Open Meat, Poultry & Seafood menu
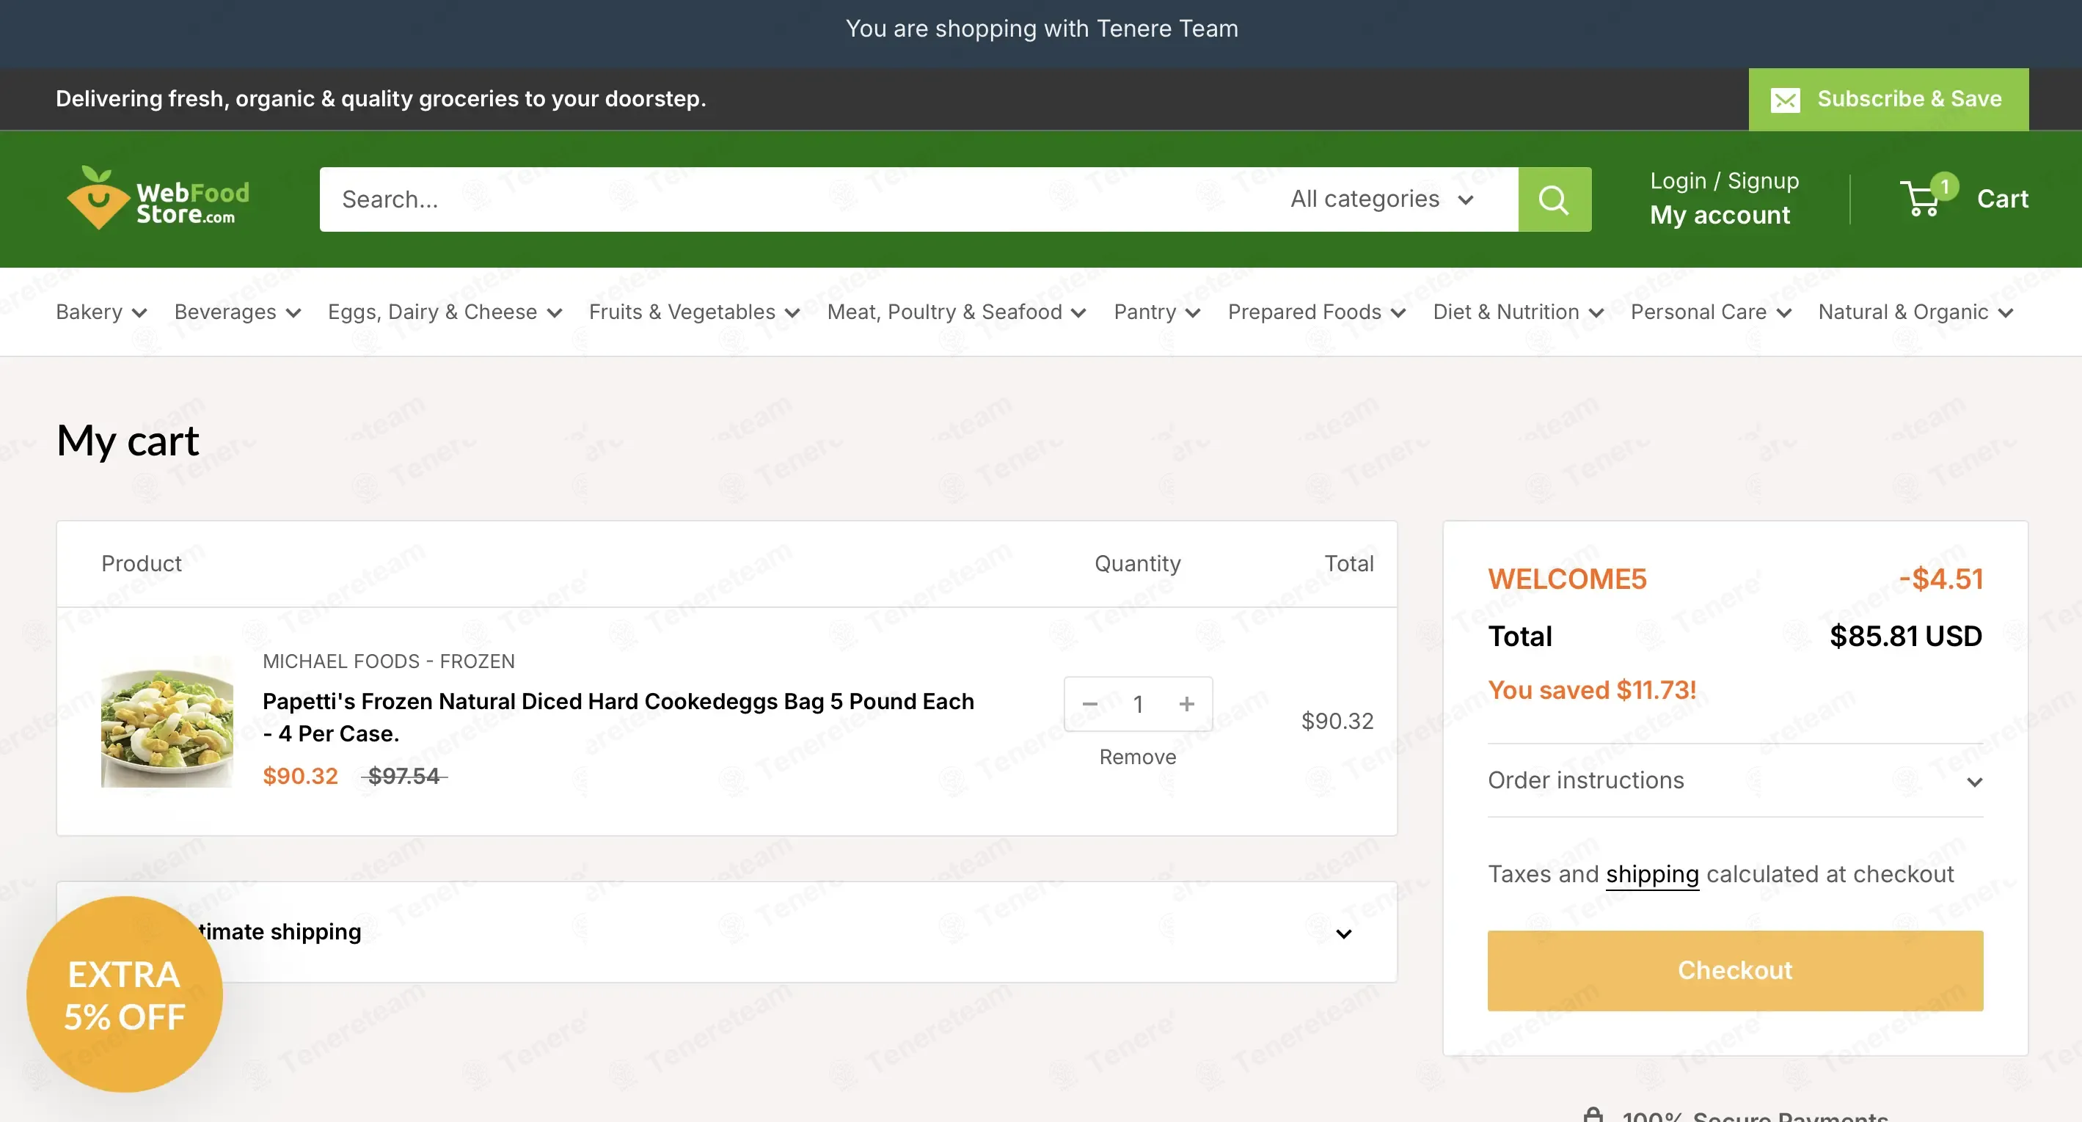Screen dimensions: 2082x1122 pyautogui.click(x=956, y=312)
